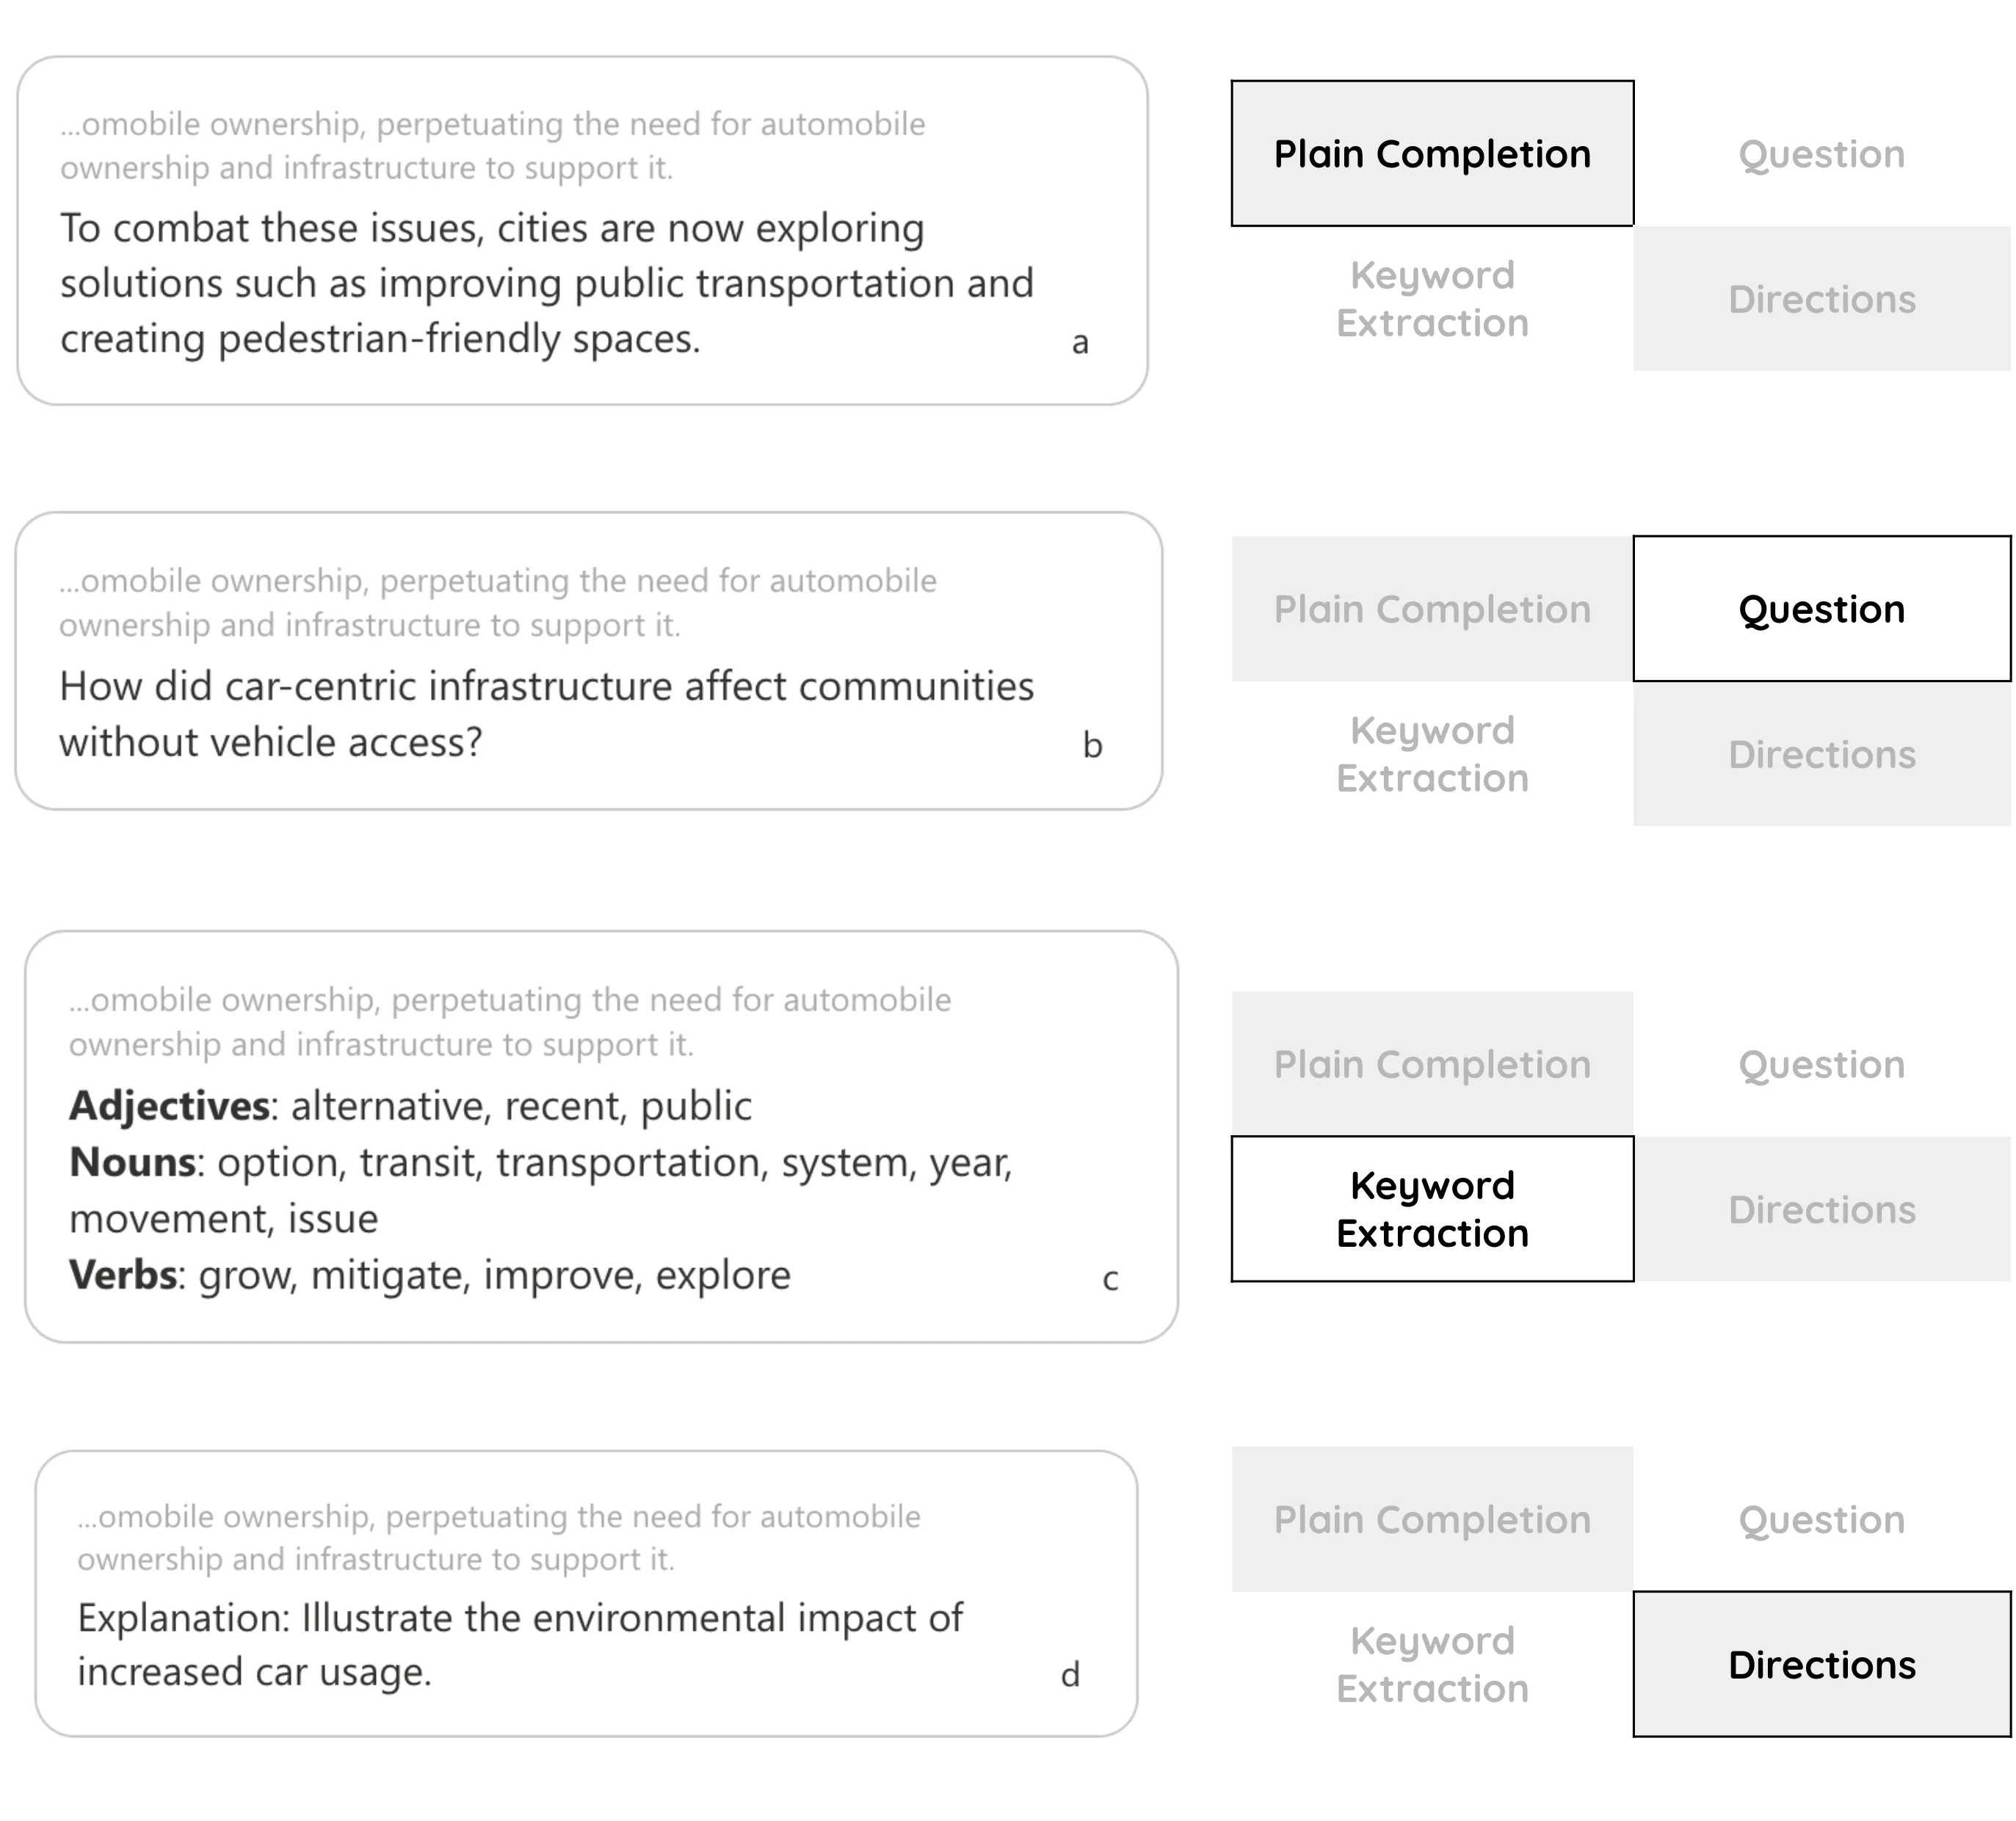This screenshot has width=2016, height=1821.
Task: Choose Keyword Extraction beside the card labeled d
Action: click(x=1431, y=1664)
